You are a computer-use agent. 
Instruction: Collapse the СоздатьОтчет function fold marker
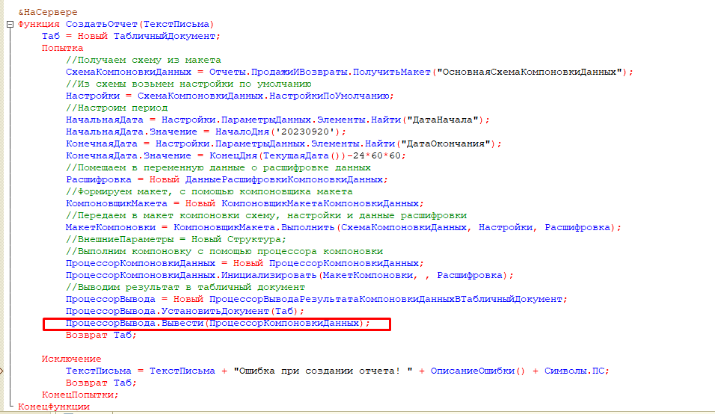[10, 24]
